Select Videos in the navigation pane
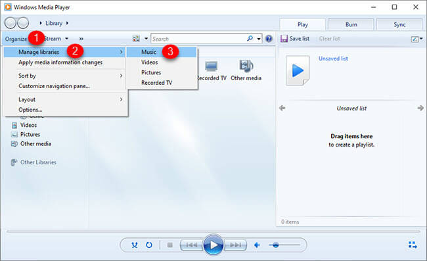 click(24, 125)
